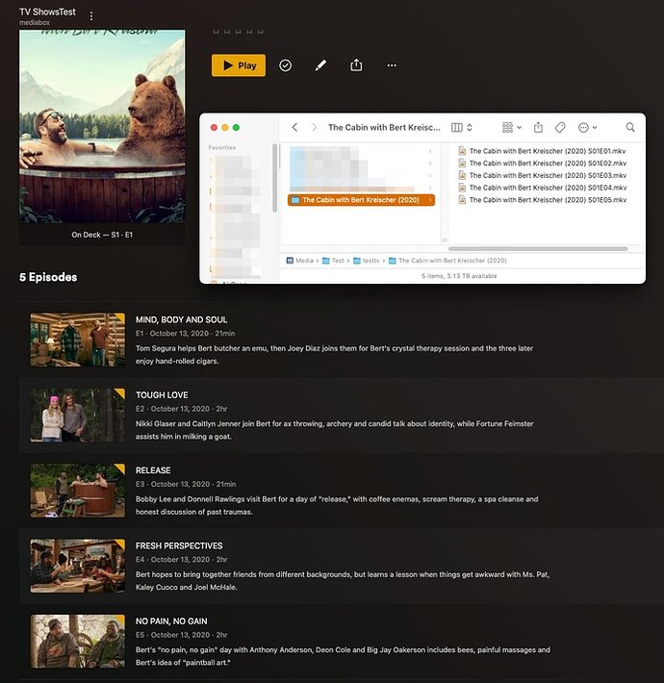Image resolution: width=664 pixels, height=683 pixels.
Task: Go back in Finder window
Action: click(295, 127)
